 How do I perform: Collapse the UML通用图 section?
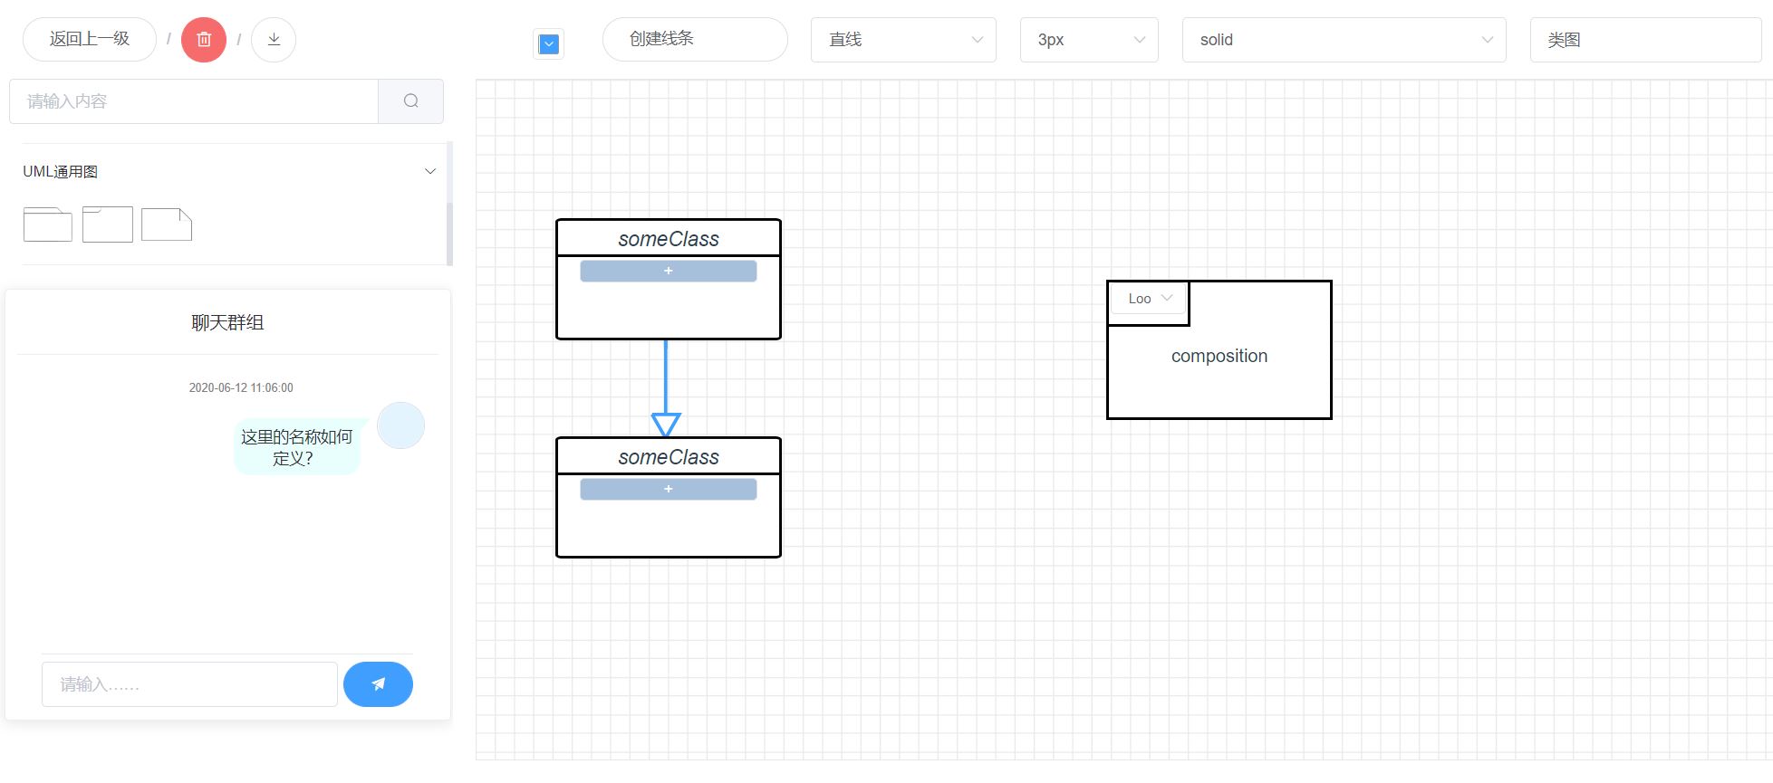point(430,172)
